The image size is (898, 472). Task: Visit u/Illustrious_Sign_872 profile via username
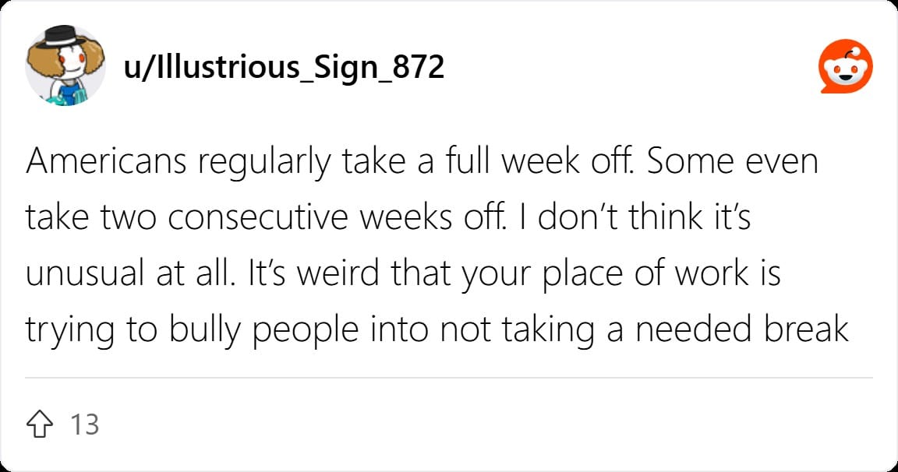[x=284, y=67]
